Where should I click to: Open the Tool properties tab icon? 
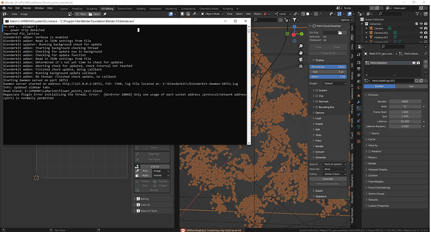pos(359,55)
